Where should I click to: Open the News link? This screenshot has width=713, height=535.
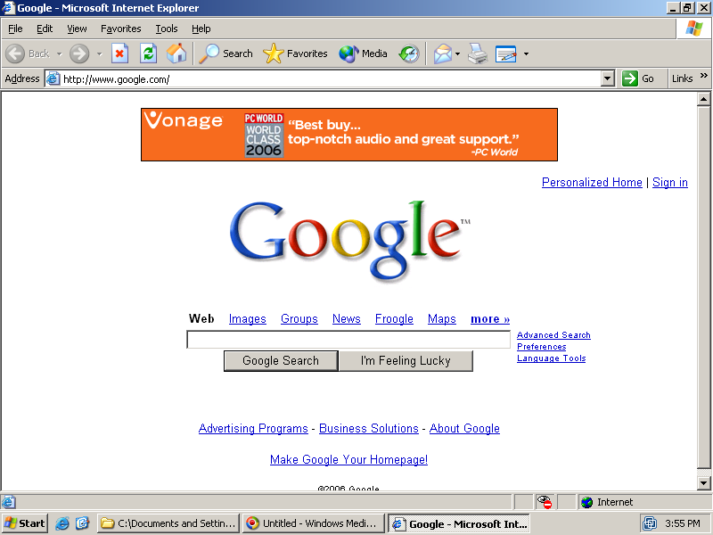(347, 319)
